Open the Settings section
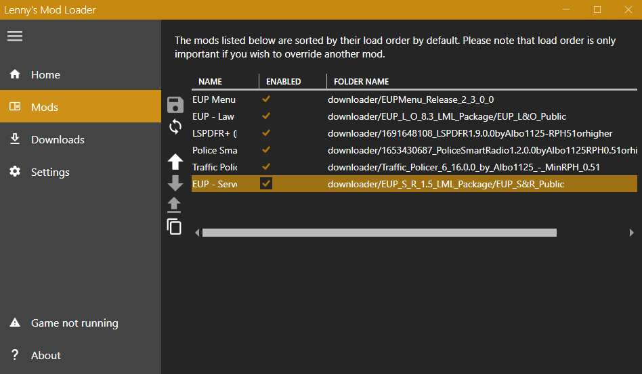642x374 pixels. click(x=81, y=172)
